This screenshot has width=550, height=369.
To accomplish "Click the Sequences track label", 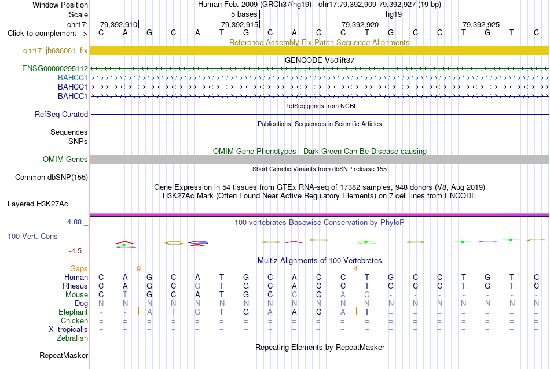I will click(69, 132).
